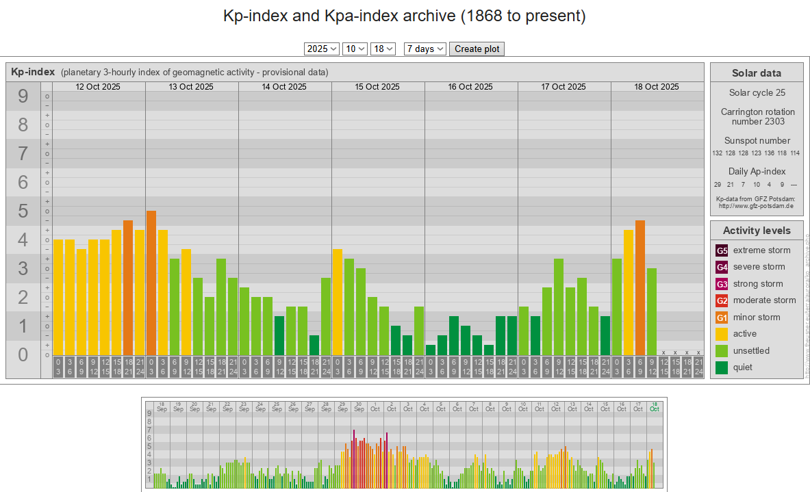This screenshot has width=810, height=492.
Task: Click the tall orange bar on 13 Oct 0-3h
Action: coord(151,283)
